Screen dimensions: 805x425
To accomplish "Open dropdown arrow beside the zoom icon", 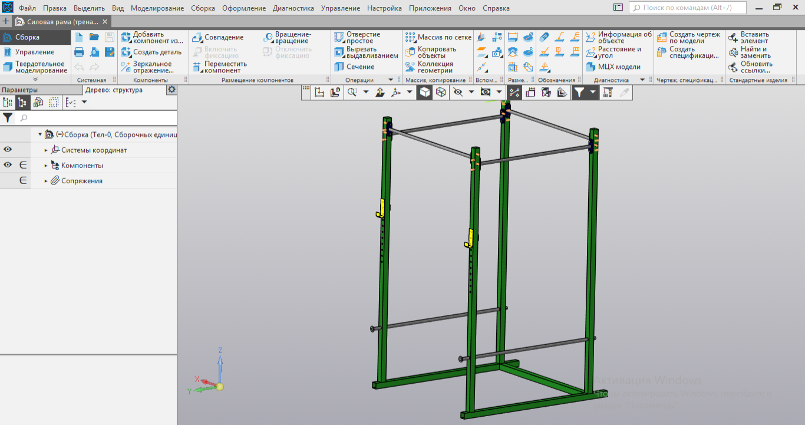I will tap(366, 92).
